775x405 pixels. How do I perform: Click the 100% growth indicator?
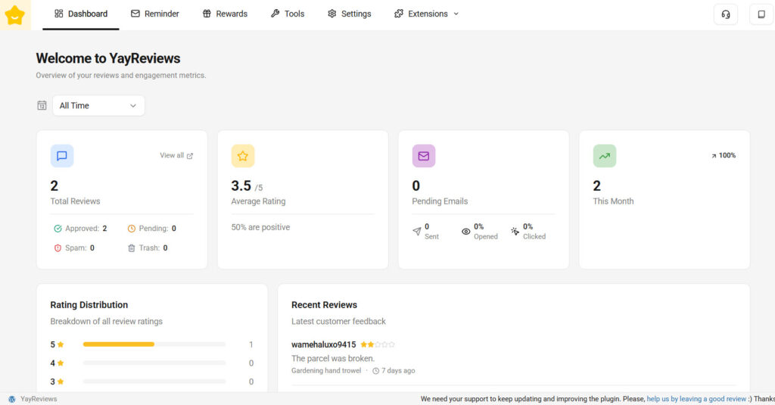click(x=723, y=155)
